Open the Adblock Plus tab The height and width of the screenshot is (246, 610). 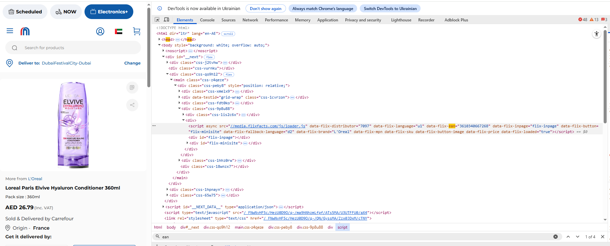coord(456,20)
